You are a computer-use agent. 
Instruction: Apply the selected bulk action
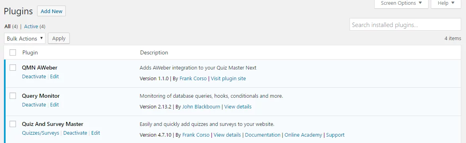click(59, 38)
